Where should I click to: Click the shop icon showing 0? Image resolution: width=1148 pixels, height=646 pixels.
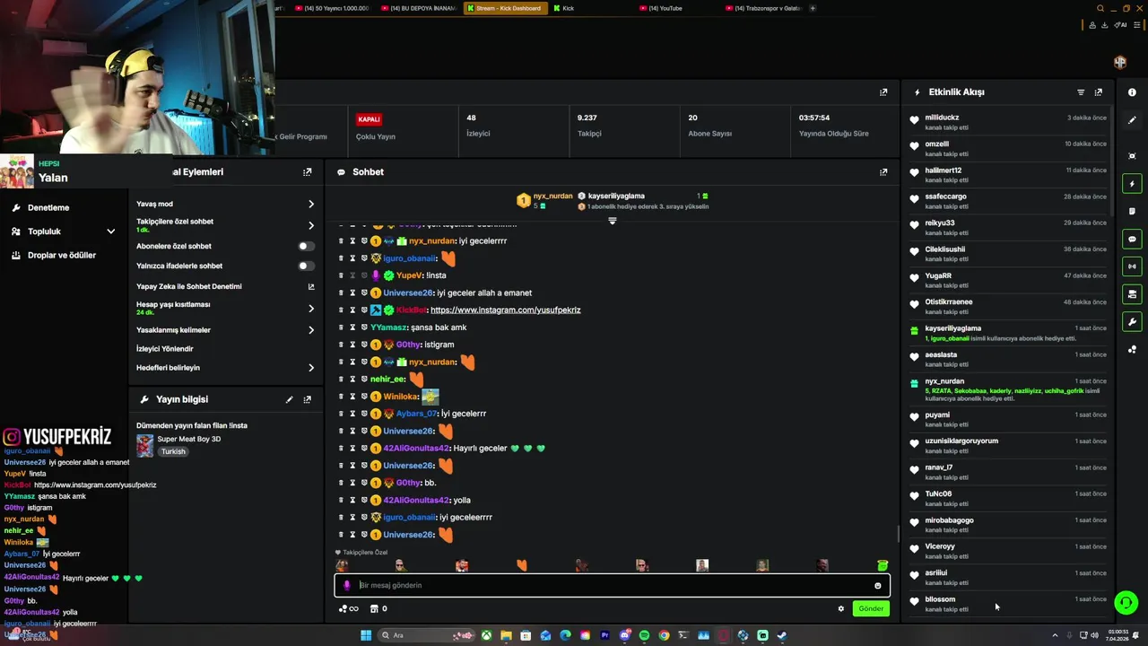[x=378, y=608]
